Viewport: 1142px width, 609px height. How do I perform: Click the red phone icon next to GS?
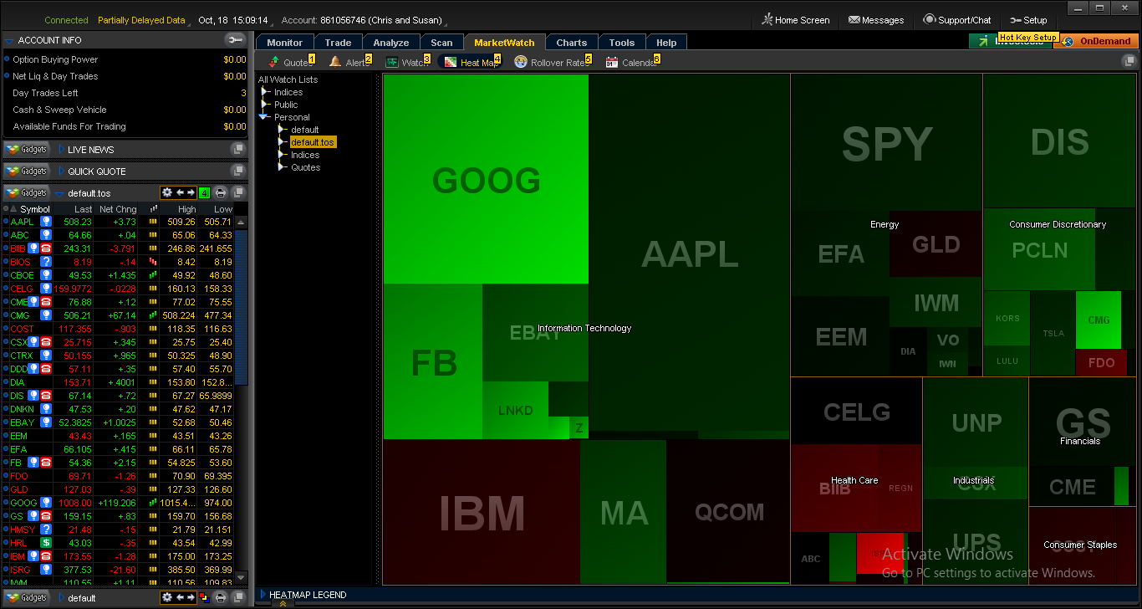click(45, 516)
